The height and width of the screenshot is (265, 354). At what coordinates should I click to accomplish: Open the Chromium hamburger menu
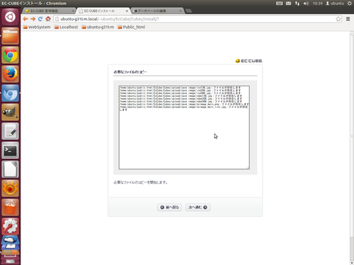click(x=348, y=19)
